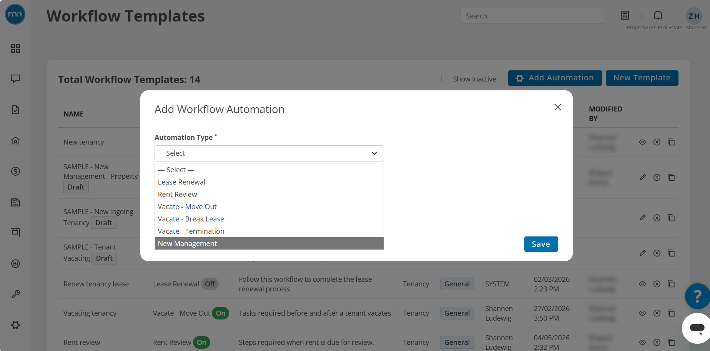The height and width of the screenshot is (351, 710).
Task: Duplicate the Rent review template copy icon
Action: [671, 342]
